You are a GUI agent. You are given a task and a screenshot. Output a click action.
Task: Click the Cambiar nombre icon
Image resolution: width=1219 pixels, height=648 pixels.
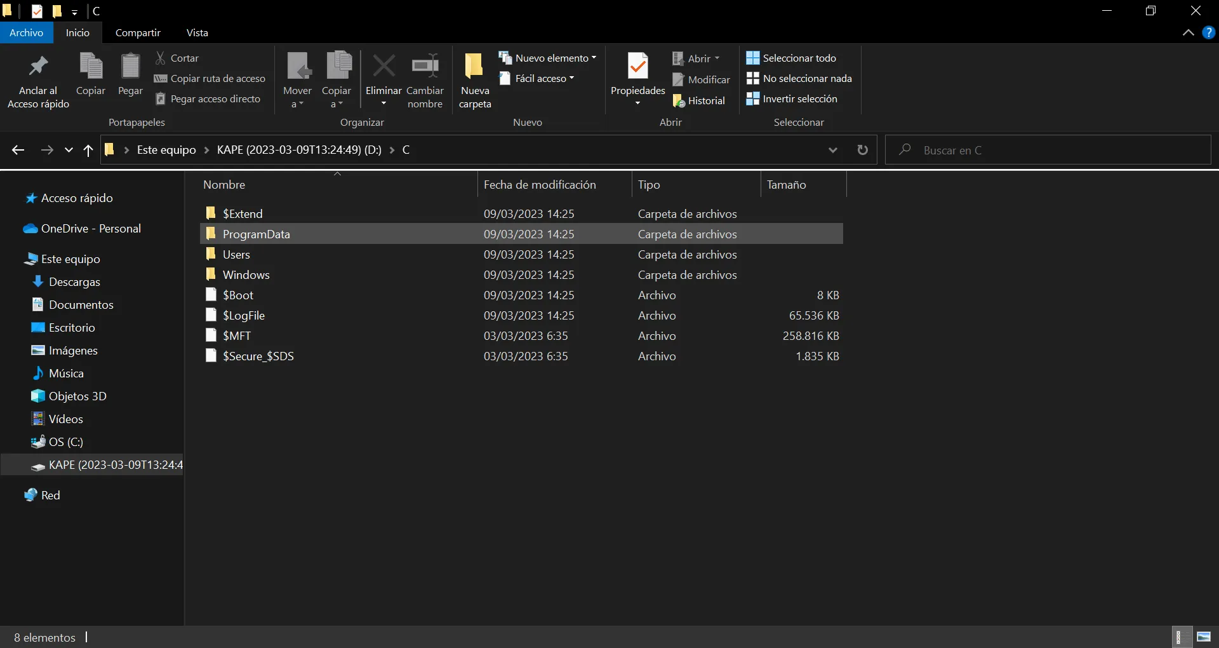coord(425,65)
